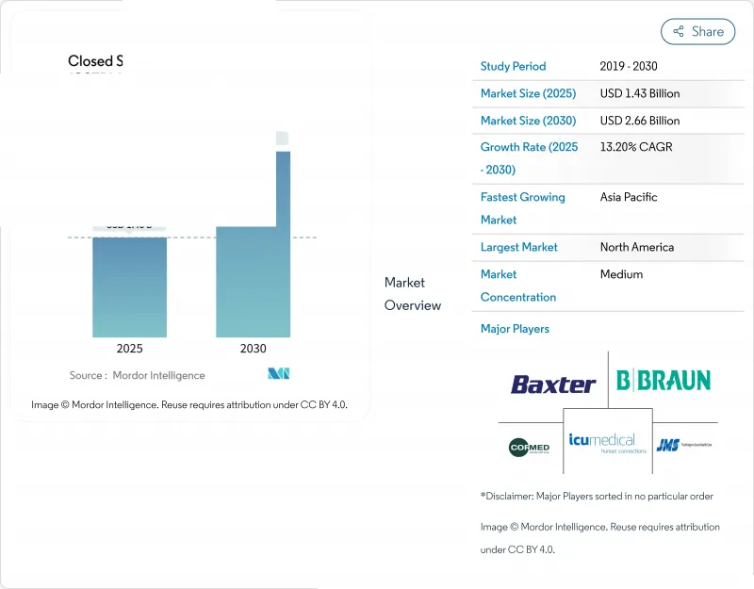Click the Growth Rate (2025 - 2030) label
The image size is (754, 589).
click(x=528, y=158)
